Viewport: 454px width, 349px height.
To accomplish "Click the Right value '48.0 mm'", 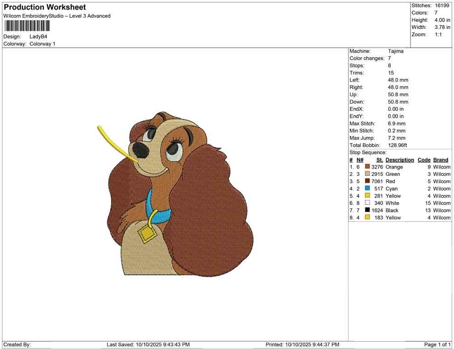I will coord(398,87).
